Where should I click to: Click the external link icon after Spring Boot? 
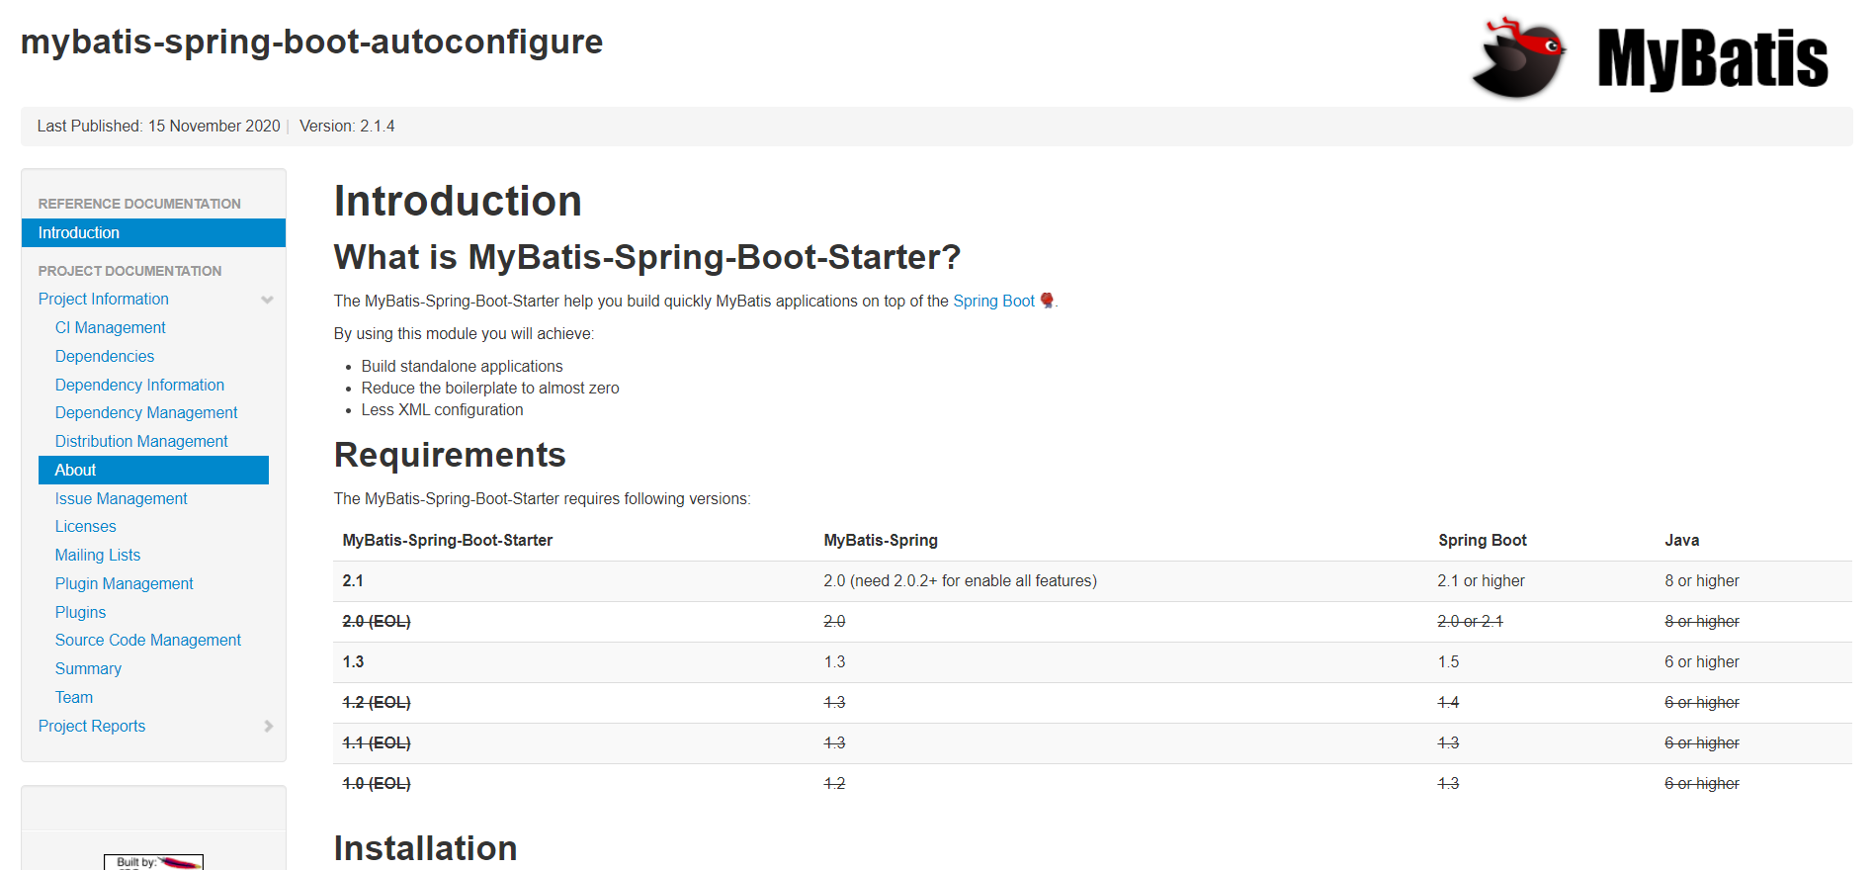[1047, 301]
